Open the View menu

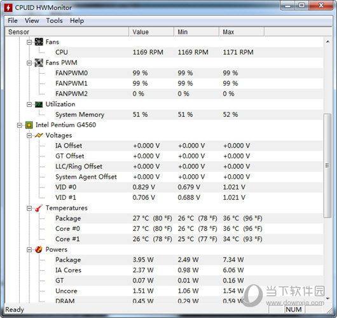[x=32, y=20]
